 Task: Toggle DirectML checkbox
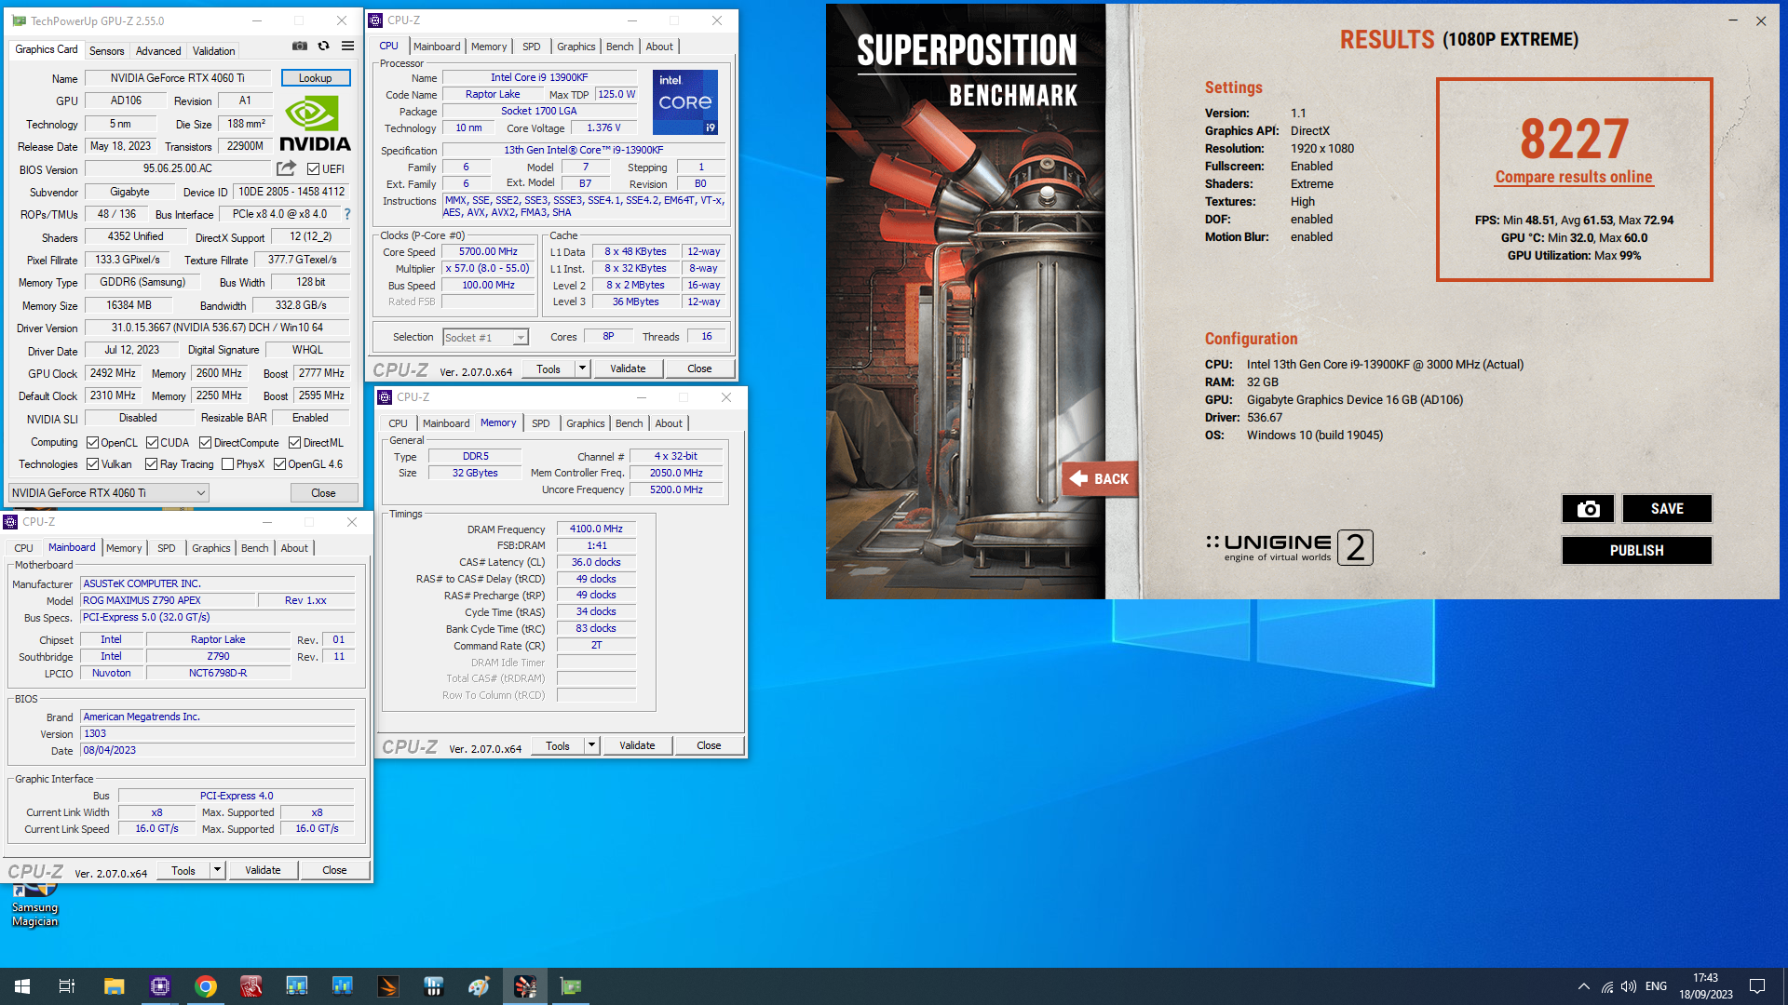coord(295,443)
